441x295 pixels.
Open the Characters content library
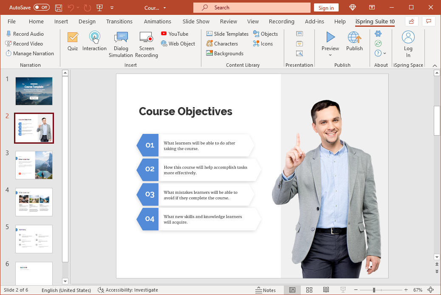222,43
